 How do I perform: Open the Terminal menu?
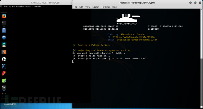pyautogui.click(x=105, y=7)
